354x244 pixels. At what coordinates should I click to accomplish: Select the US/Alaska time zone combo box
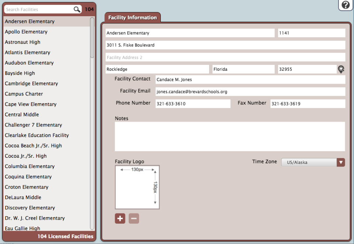(x=309, y=162)
